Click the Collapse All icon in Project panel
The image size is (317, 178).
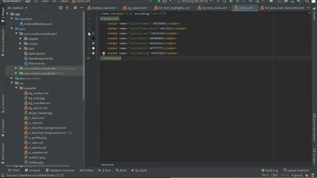point(67,8)
